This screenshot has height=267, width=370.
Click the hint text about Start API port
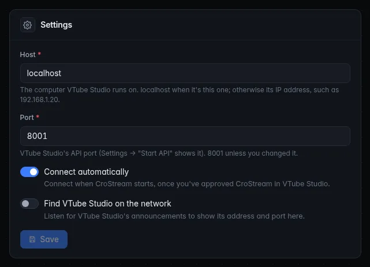pos(159,153)
